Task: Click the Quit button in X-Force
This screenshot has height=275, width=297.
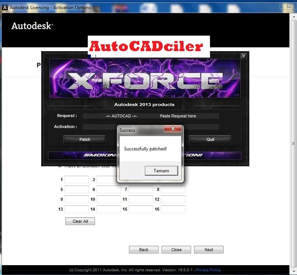Action: click(x=210, y=139)
